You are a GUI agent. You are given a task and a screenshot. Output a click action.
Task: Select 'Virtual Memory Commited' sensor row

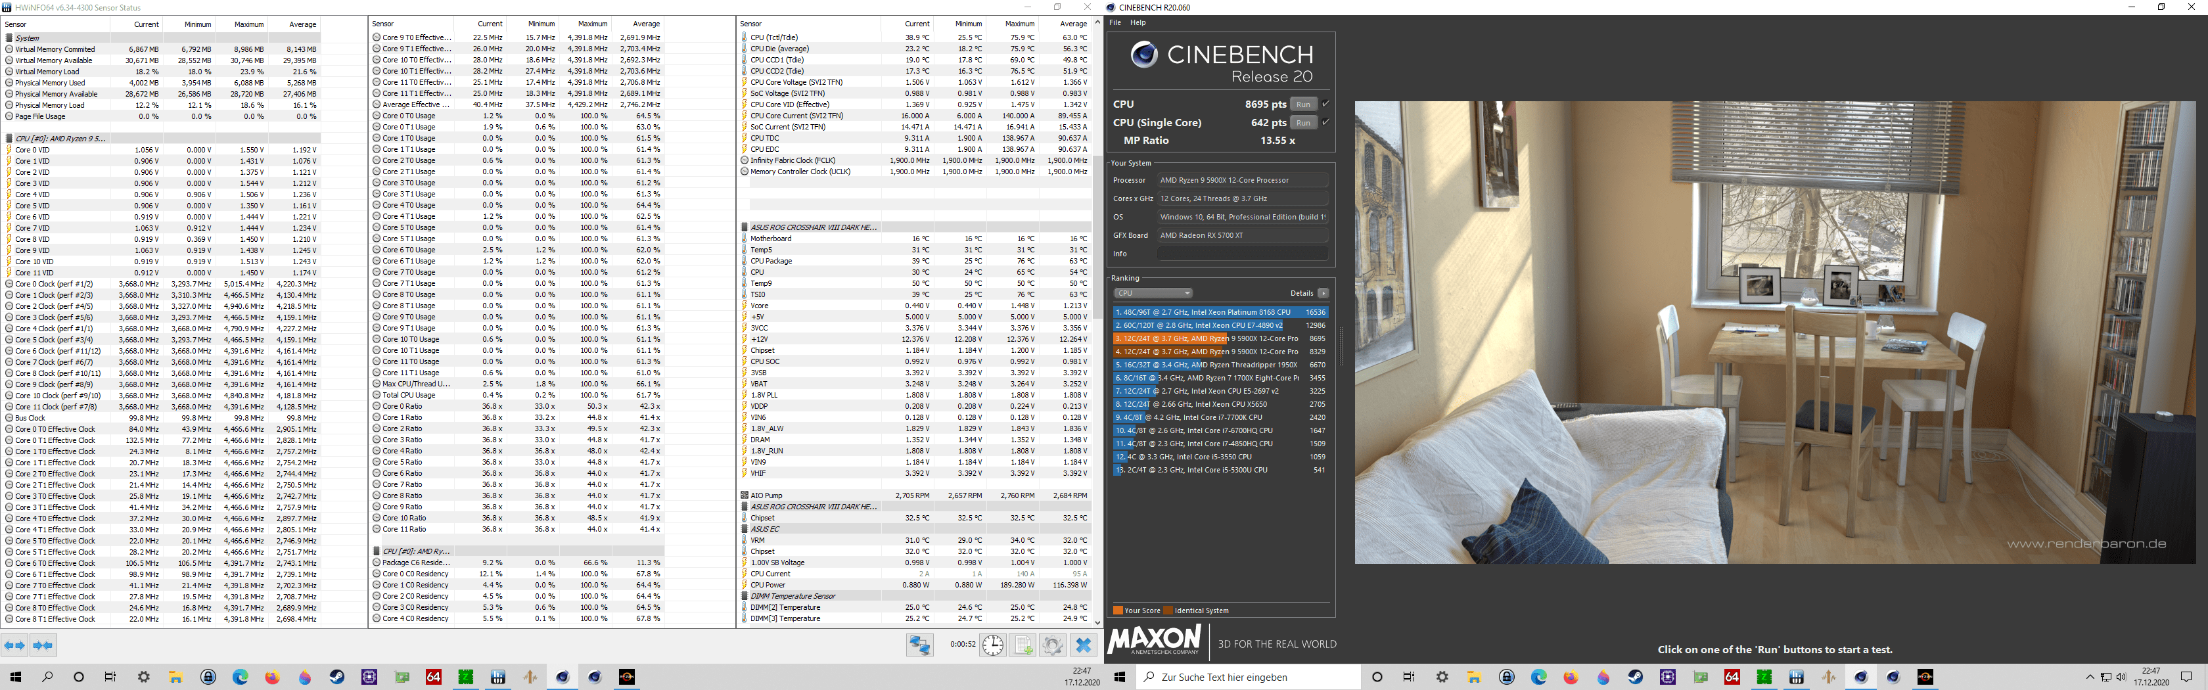click(x=162, y=49)
